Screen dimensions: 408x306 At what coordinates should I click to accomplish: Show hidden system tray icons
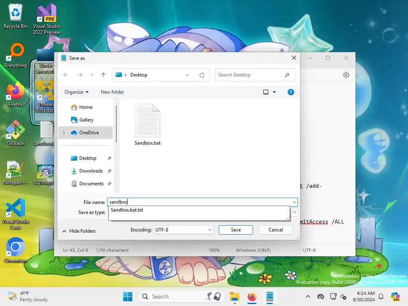[308, 296]
